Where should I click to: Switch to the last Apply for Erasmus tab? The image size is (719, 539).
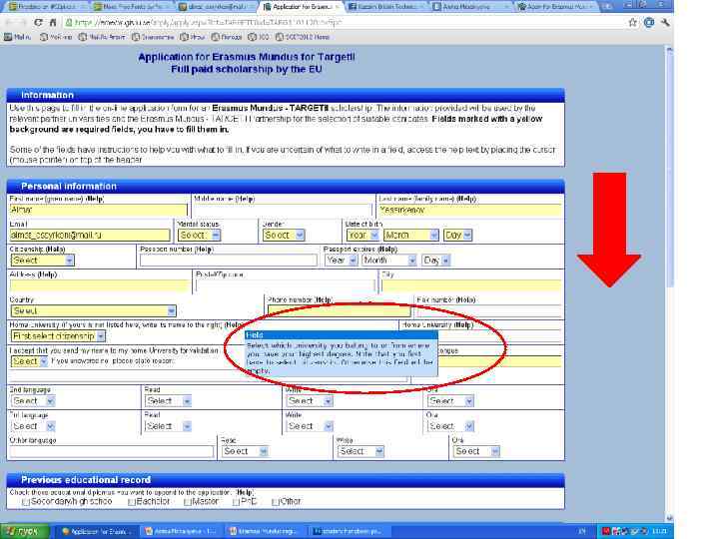(555, 6)
